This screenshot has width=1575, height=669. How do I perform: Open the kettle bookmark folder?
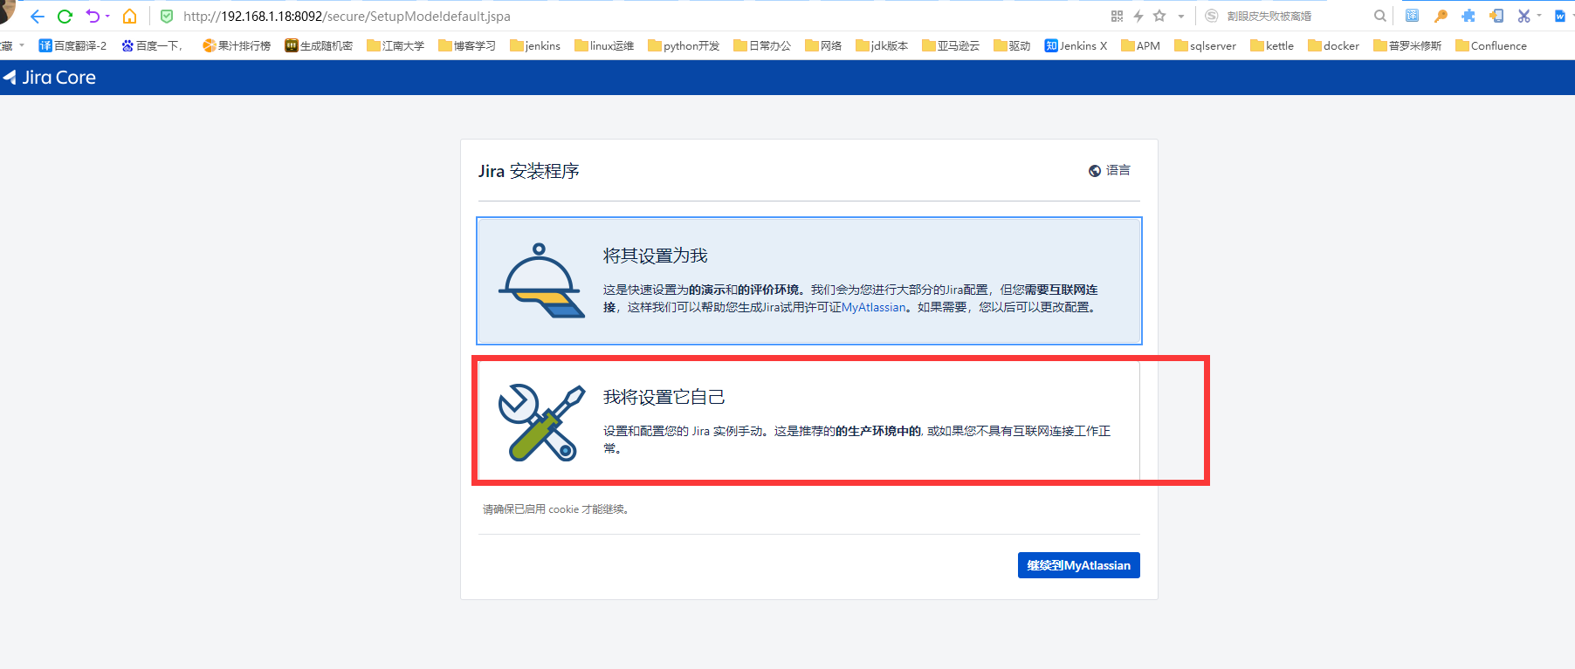click(1272, 45)
